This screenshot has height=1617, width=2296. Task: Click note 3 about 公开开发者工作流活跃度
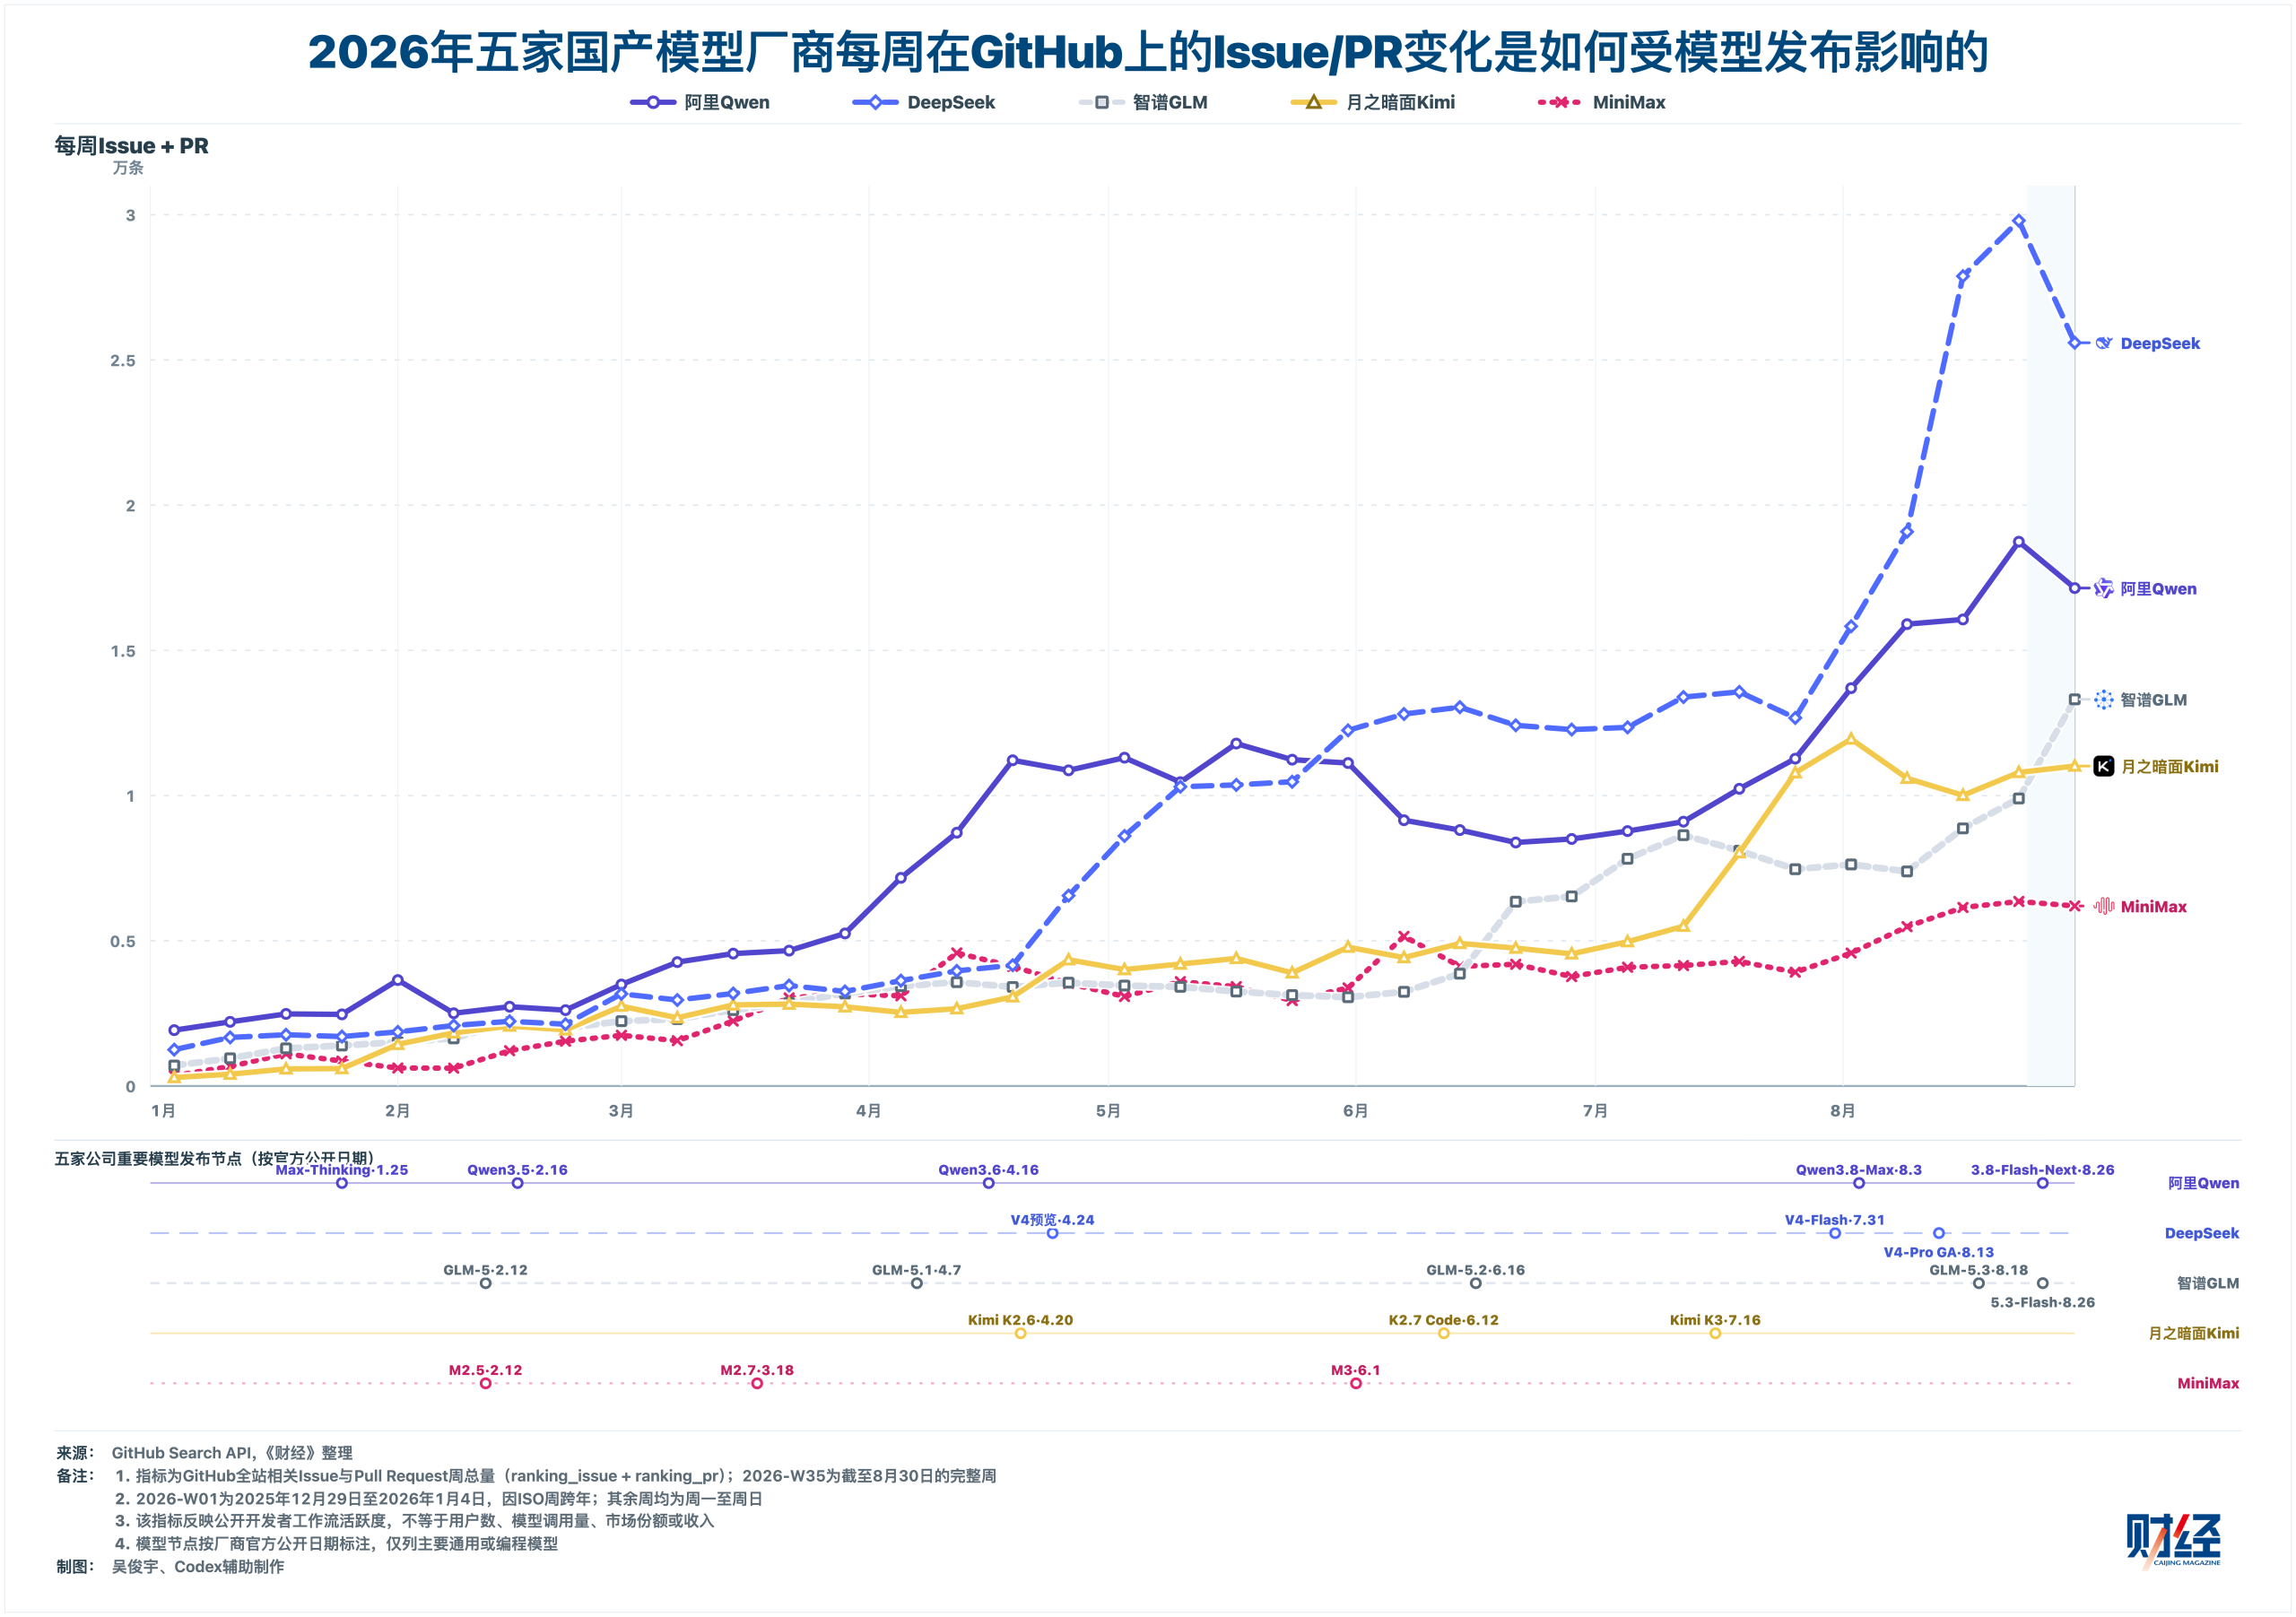[x=415, y=1520]
